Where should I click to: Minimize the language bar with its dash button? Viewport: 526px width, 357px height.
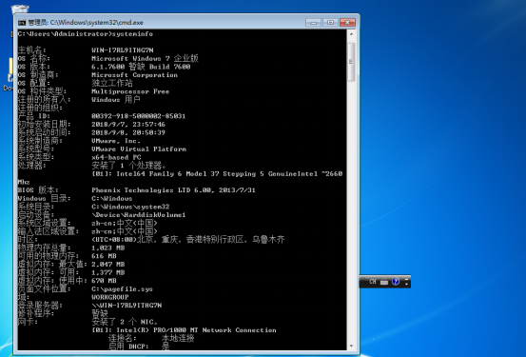coord(406,279)
